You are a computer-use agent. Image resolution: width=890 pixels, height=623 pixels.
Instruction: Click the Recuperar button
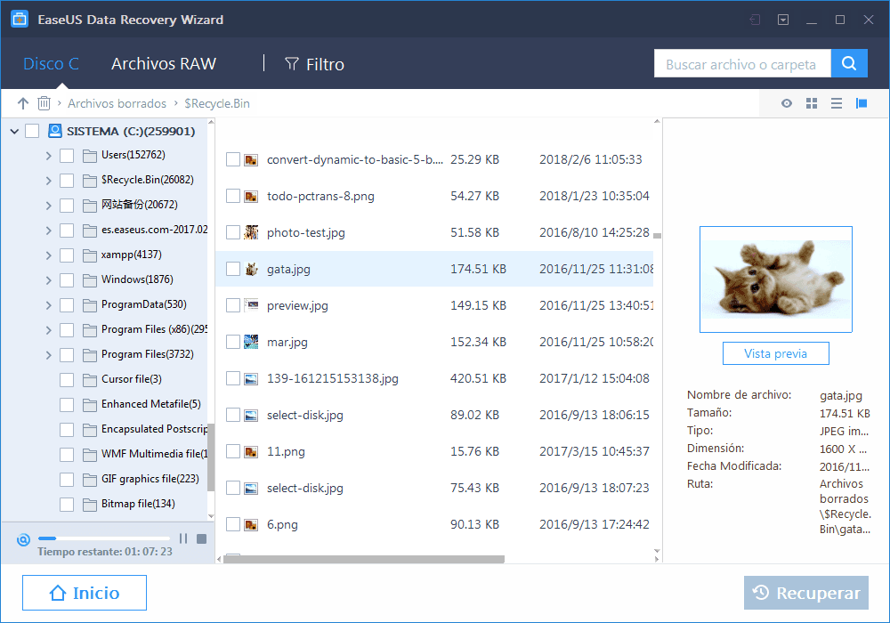click(x=805, y=592)
